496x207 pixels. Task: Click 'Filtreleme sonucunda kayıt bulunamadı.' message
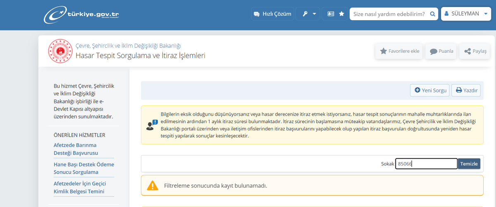215,186
